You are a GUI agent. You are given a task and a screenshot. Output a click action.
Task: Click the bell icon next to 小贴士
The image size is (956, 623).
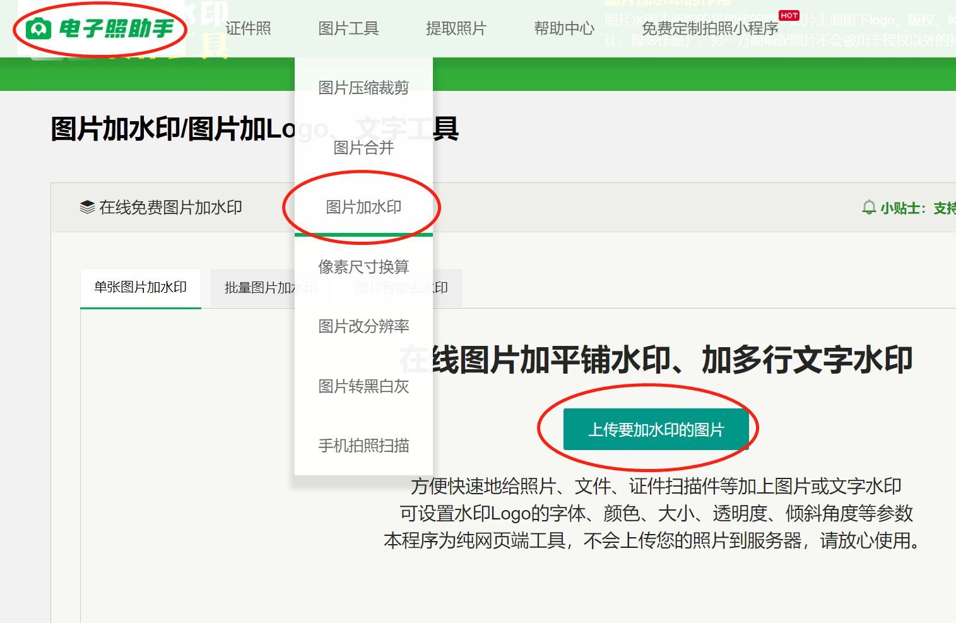(x=870, y=207)
